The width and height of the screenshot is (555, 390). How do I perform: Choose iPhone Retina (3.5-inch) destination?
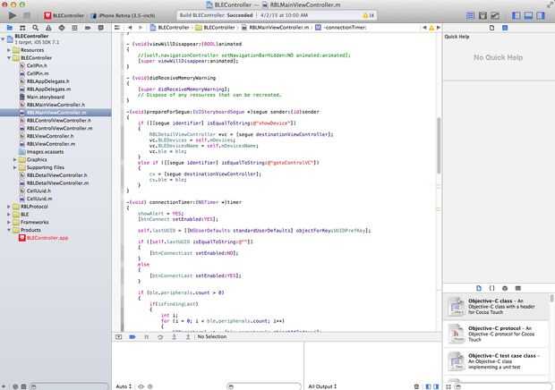124,15
